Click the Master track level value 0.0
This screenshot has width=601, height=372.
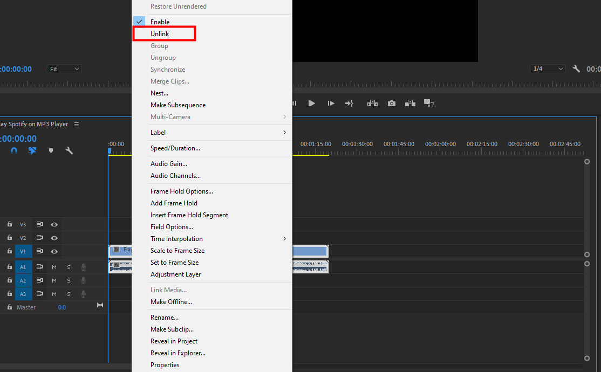(62, 307)
